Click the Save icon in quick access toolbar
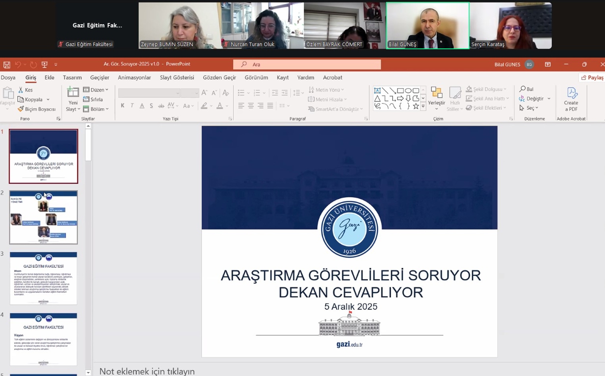The width and height of the screenshot is (605, 376). point(6,64)
